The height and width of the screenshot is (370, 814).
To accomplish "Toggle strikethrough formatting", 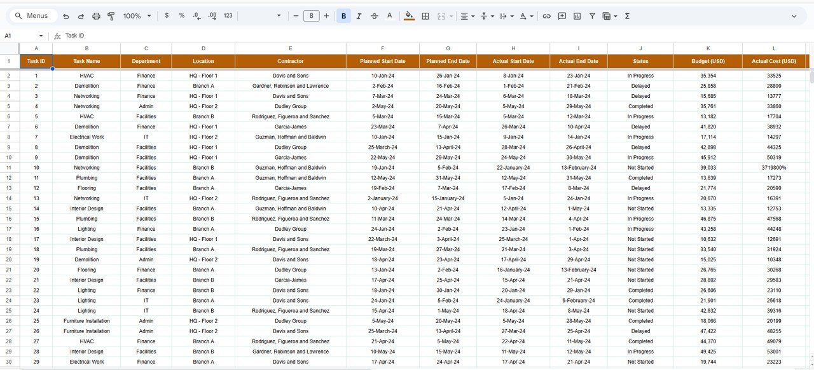I will click(x=374, y=16).
